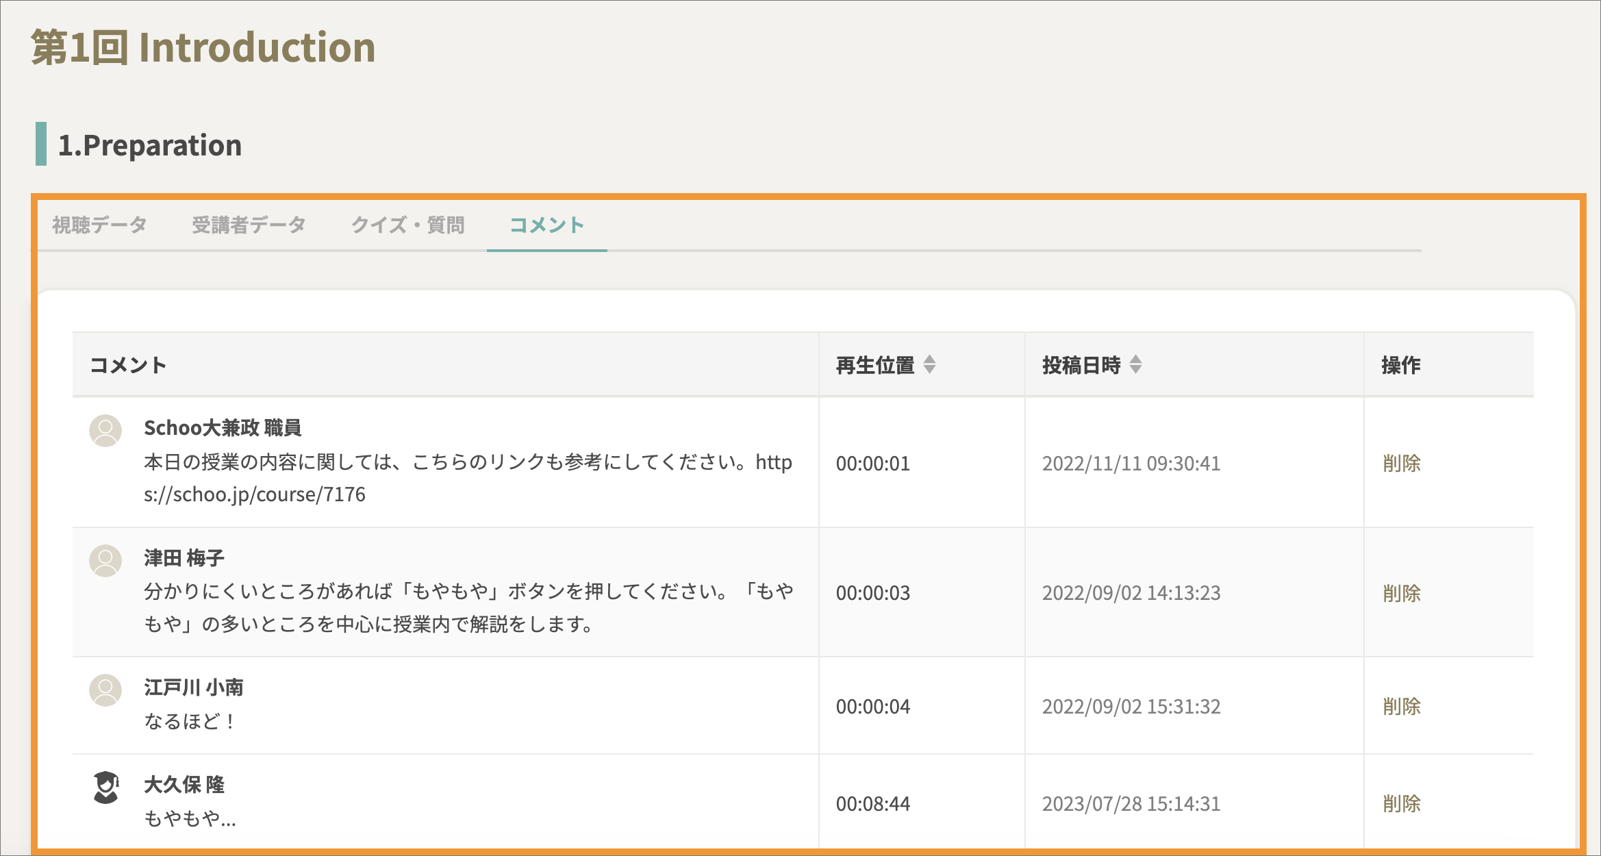This screenshot has height=856, width=1601.
Task: Click the name Schoo大兼政 職員
Action: [x=223, y=428]
